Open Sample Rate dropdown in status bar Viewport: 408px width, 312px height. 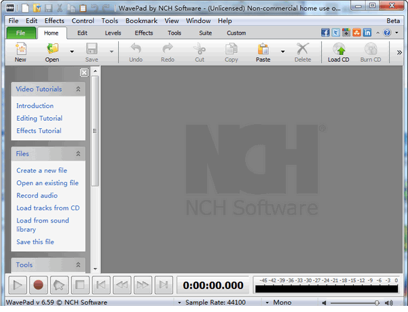tap(179, 303)
